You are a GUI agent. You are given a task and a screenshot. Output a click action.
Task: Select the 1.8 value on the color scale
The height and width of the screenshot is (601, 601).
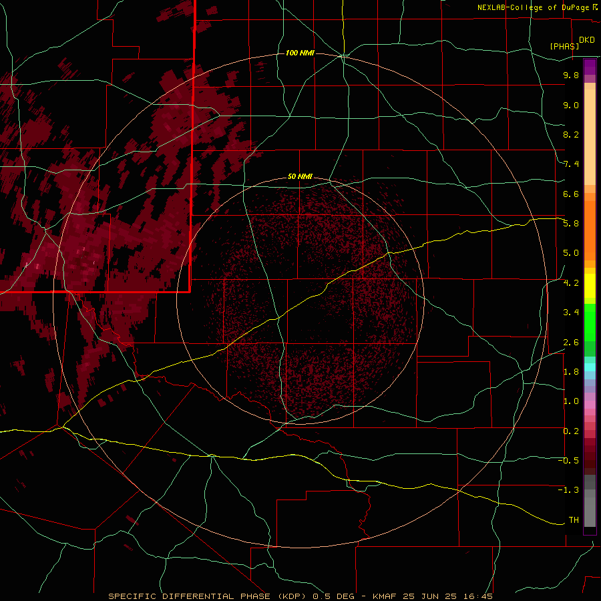coord(571,372)
